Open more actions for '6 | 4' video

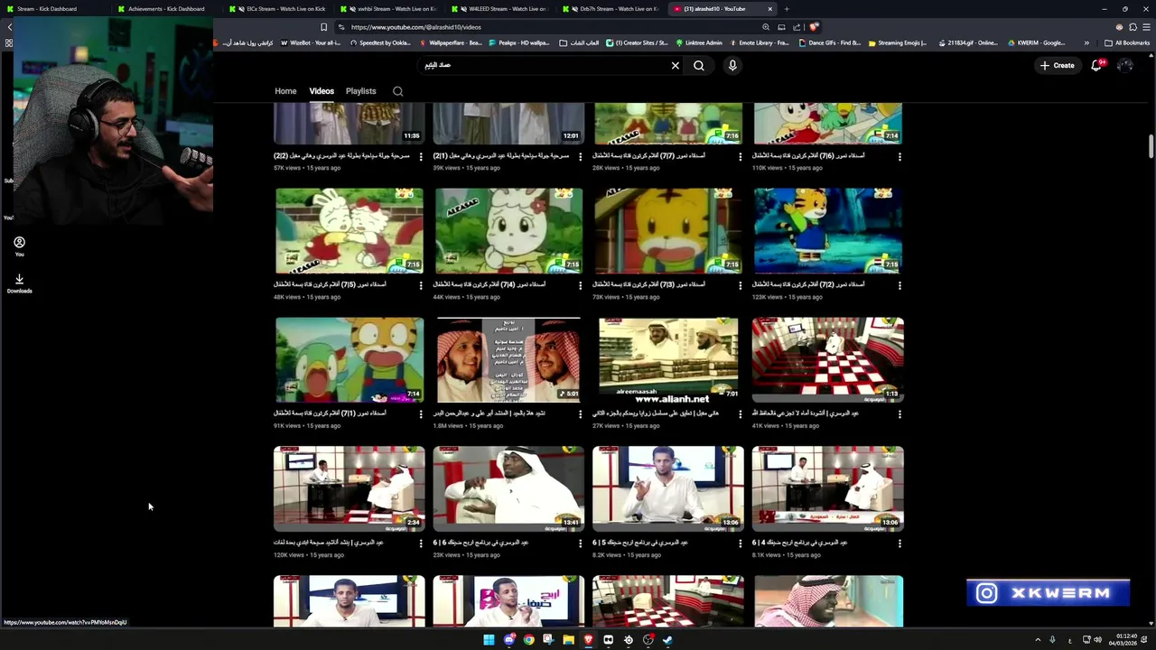point(900,543)
